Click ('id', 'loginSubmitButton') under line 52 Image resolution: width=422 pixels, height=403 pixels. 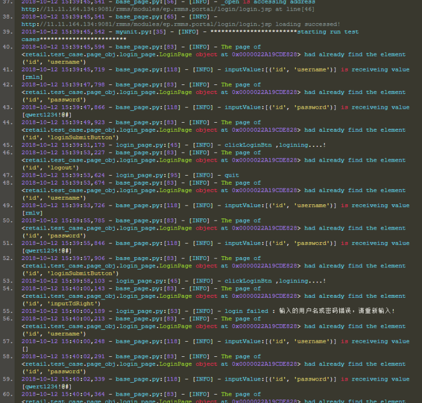[x=70, y=274]
